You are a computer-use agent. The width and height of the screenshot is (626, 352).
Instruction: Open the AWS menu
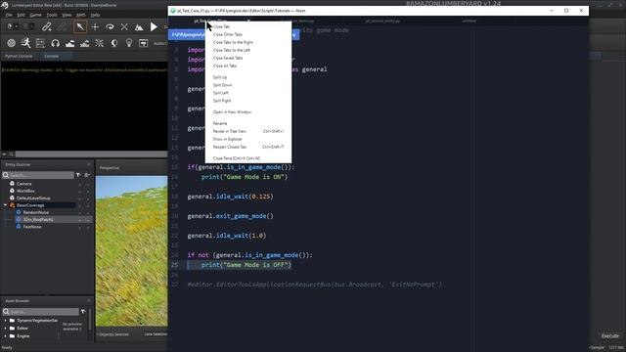click(81, 15)
